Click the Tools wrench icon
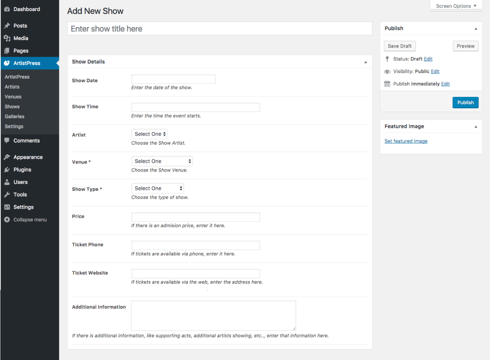 click(7, 195)
